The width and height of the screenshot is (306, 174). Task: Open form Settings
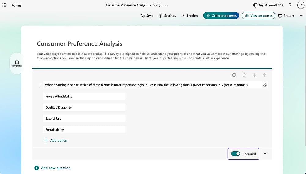167,16
